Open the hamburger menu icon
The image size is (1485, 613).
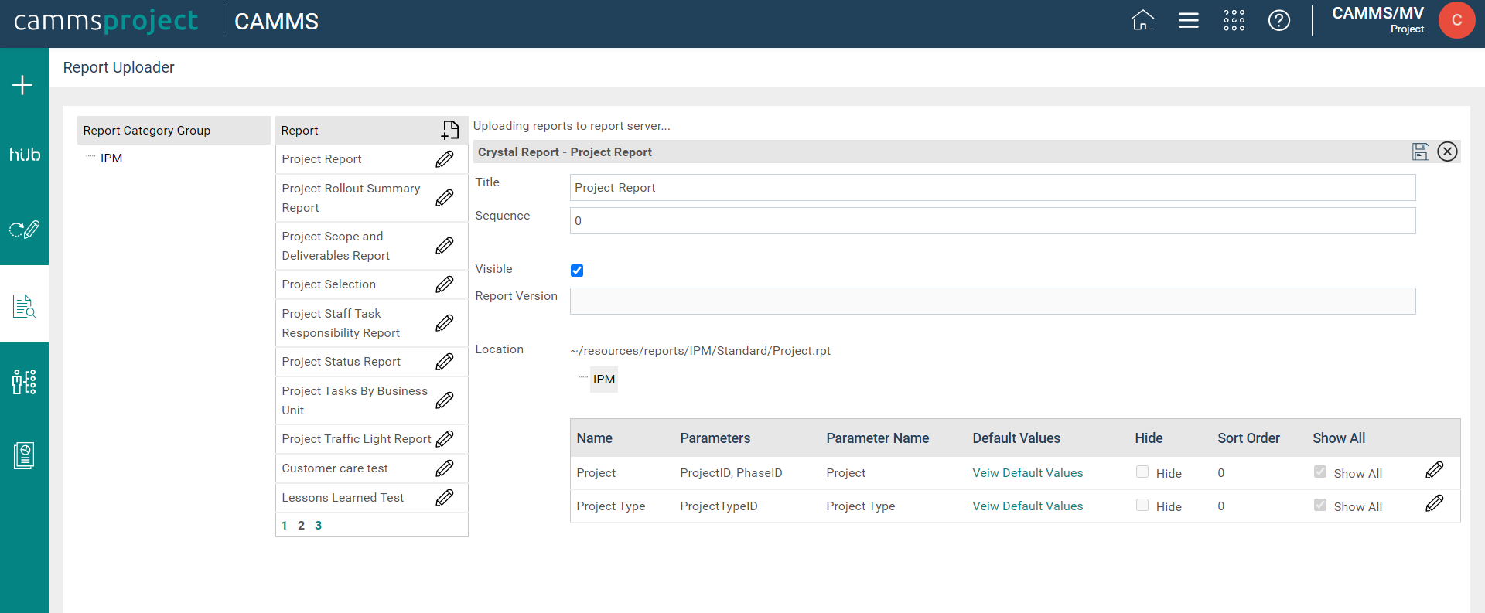(x=1188, y=20)
